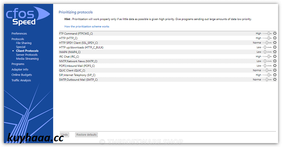Select Client Protocols in sidebar

click(27, 51)
